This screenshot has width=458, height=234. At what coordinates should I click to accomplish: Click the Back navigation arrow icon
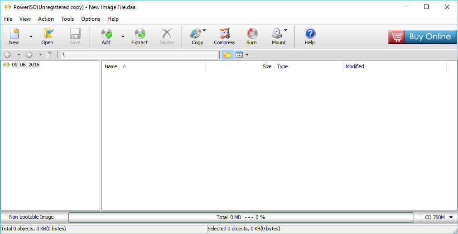tap(8, 55)
